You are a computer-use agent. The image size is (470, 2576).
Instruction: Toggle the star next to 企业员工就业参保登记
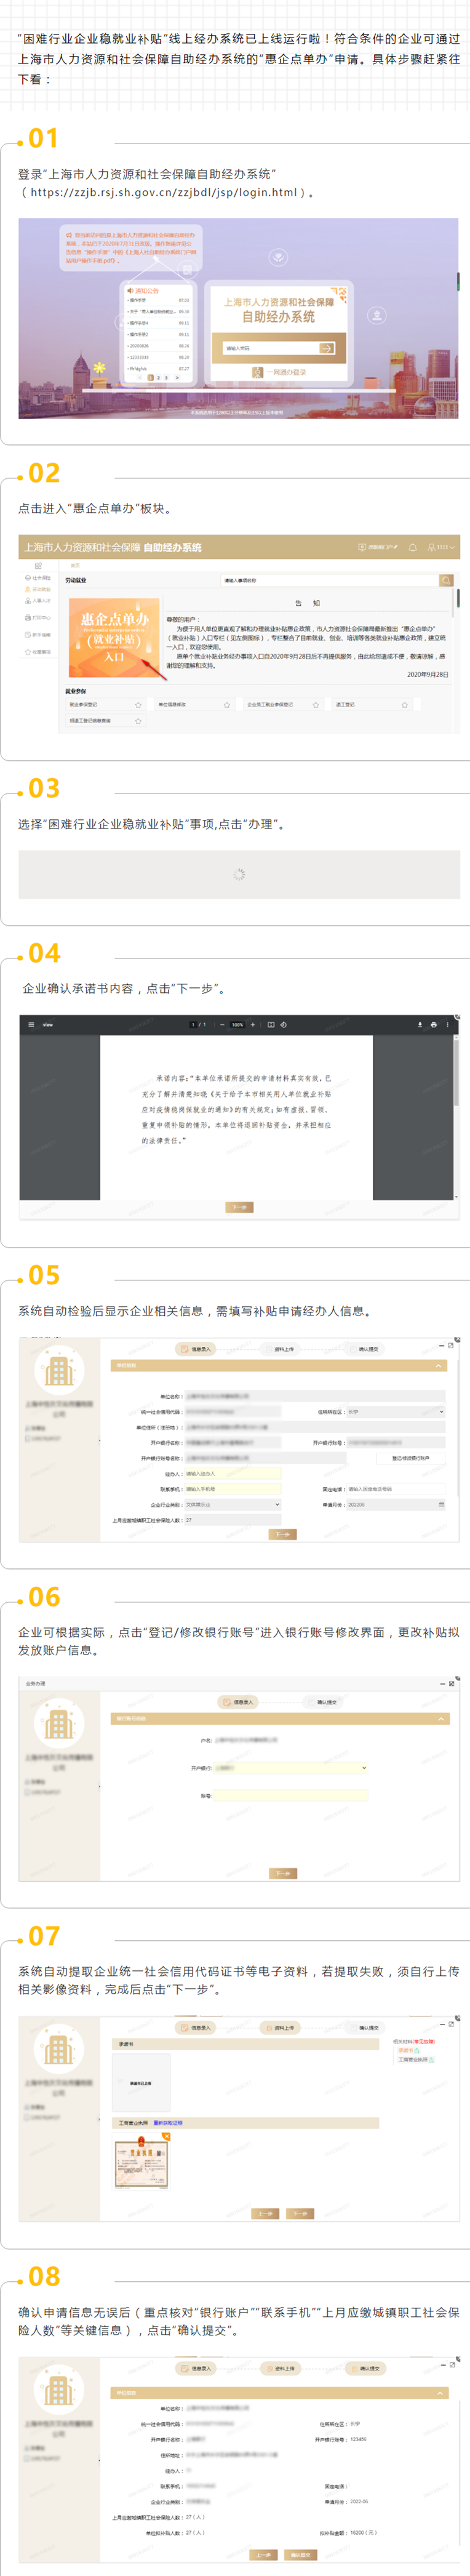click(x=316, y=705)
